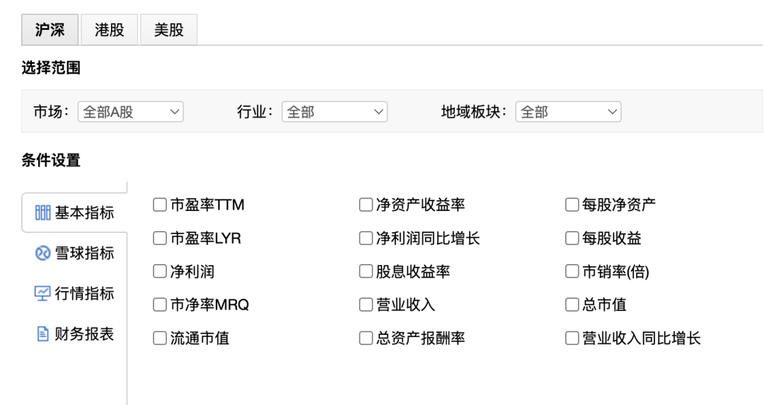Open the 市场 dropdown showing 全部A股
This screenshot has width=764, height=405.
click(131, 112)
